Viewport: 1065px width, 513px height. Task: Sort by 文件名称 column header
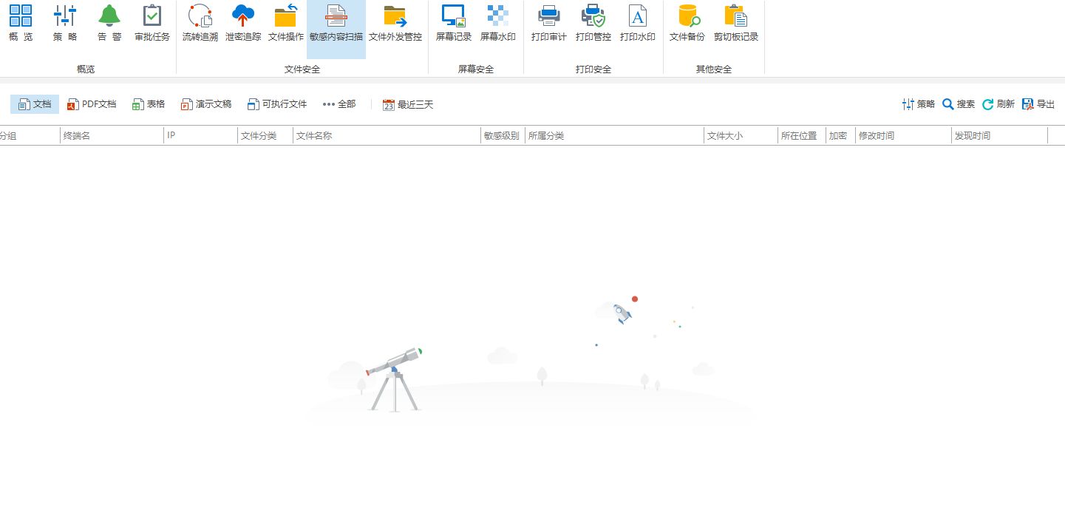[x=387, y=136]
